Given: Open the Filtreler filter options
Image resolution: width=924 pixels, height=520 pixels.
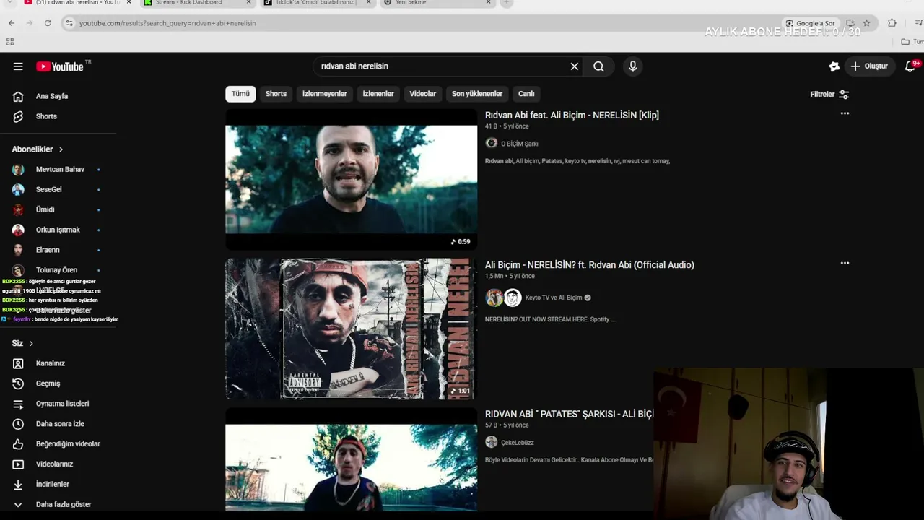Looking at the screenshot, I should click(829, 94).
